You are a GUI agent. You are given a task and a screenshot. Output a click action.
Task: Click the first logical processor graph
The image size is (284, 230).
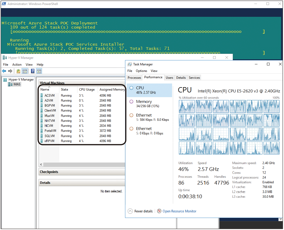pyautogui.click(x=187, y=106)
